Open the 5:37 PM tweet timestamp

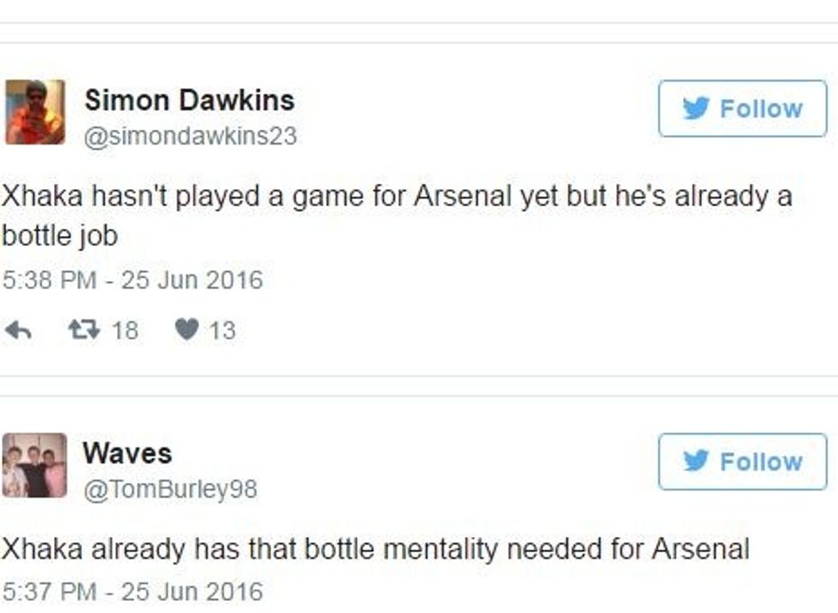point(133,591)
